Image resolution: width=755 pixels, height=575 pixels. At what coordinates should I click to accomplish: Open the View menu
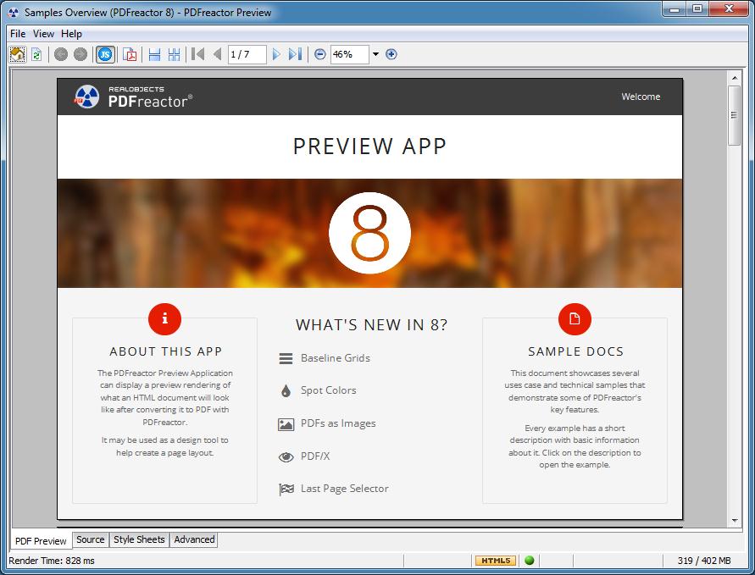pyautogui.click(x=43, y=34)
